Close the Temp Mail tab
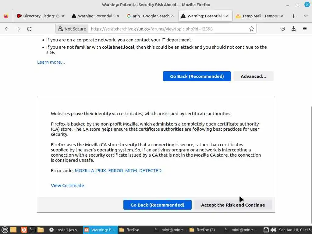The image size is (312, 234). pyautogui.click(x=282, y=16)
